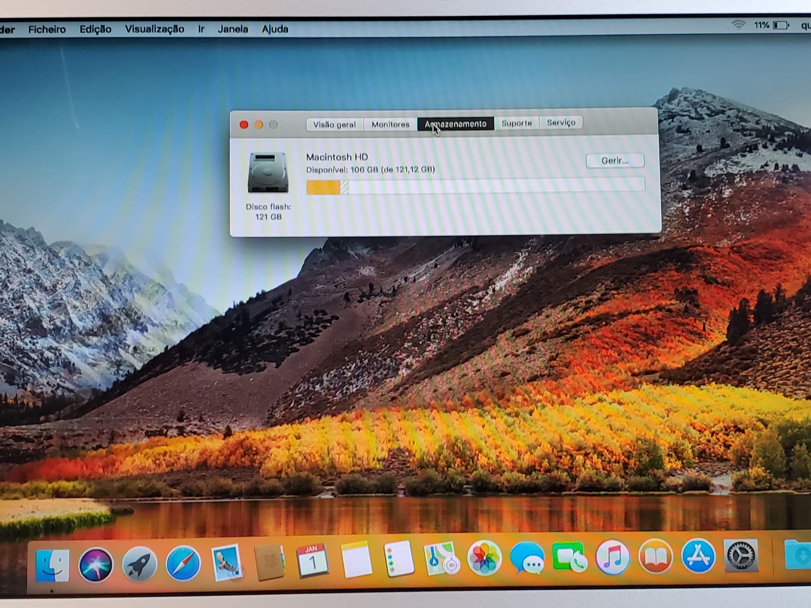The image size is (811, 608).
Task: Open Maps icon in Dock
Action: [442, 559]
